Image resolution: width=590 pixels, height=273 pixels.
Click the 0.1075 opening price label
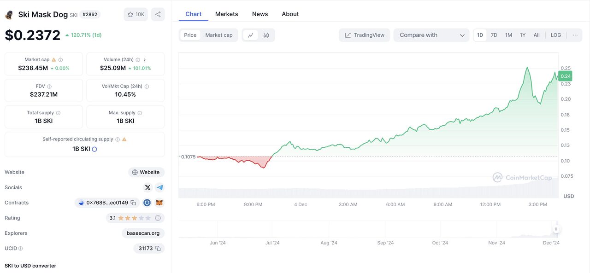[x=188, y=157]
